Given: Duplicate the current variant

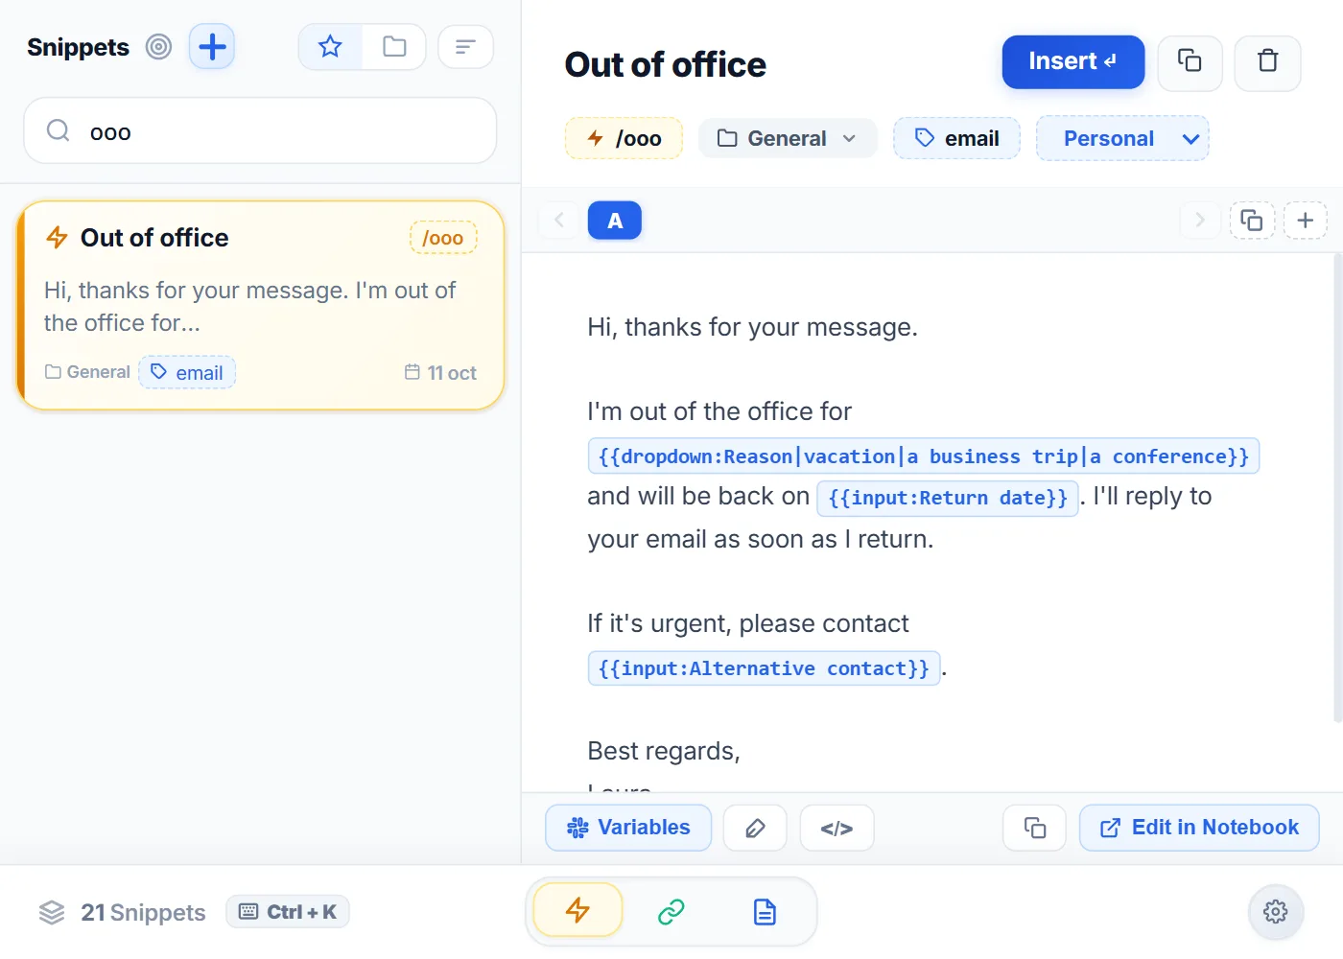Looking at the screenshot, I should [1252, 221].
